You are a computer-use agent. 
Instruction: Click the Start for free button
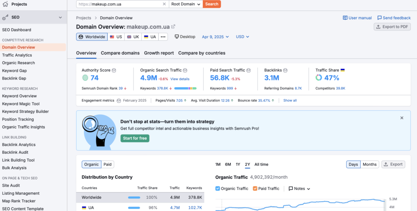135,138
